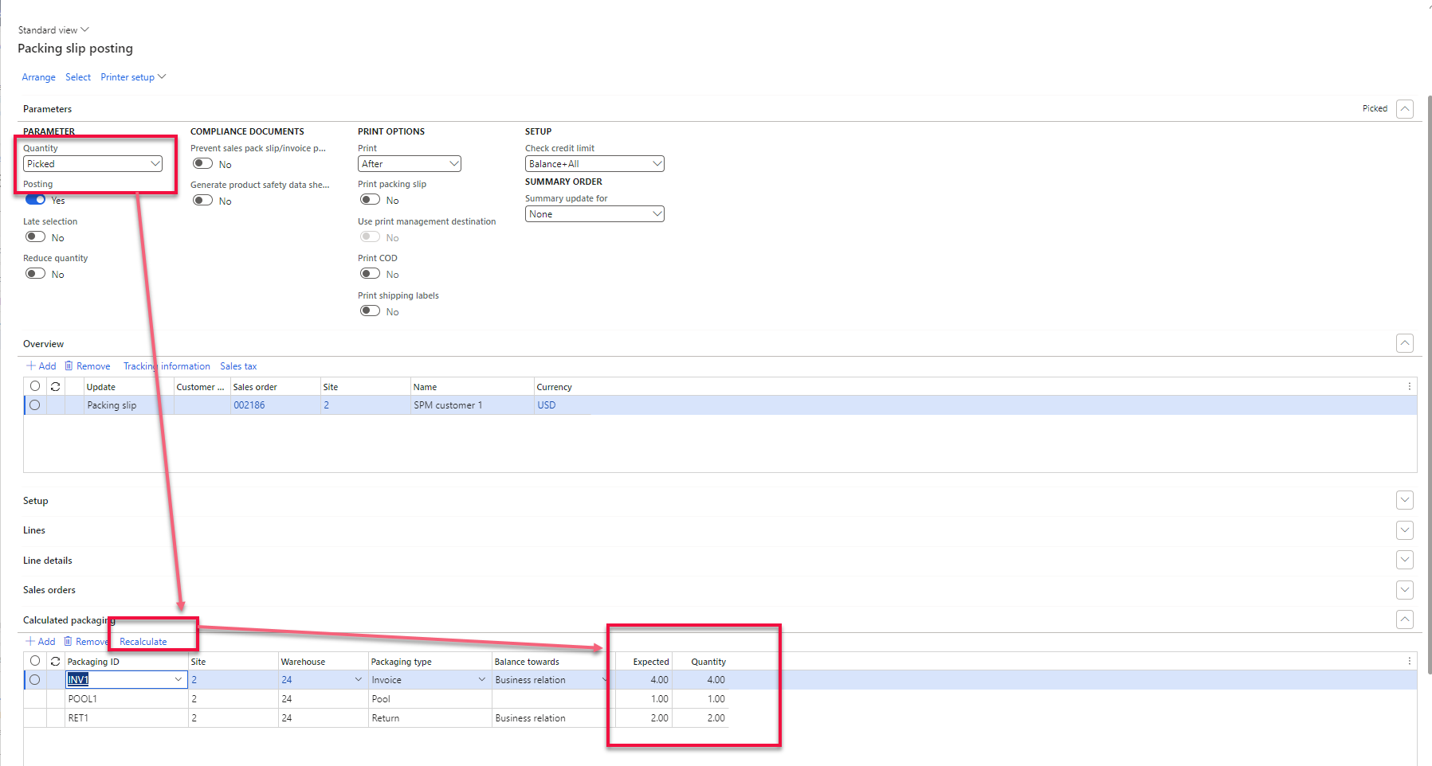Collapse the Overview section
This screenshot has width=1432, height=766.
click(1405, 343)
